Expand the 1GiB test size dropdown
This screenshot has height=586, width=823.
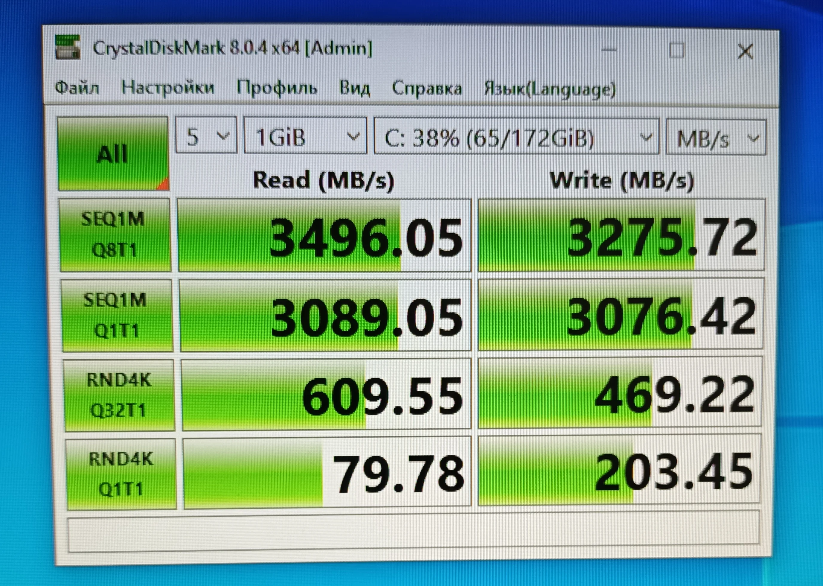point(305,137)
